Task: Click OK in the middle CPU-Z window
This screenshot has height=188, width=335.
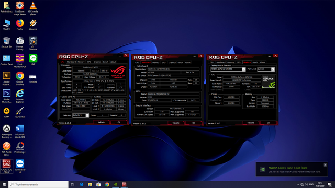Action: click(194, 123)
